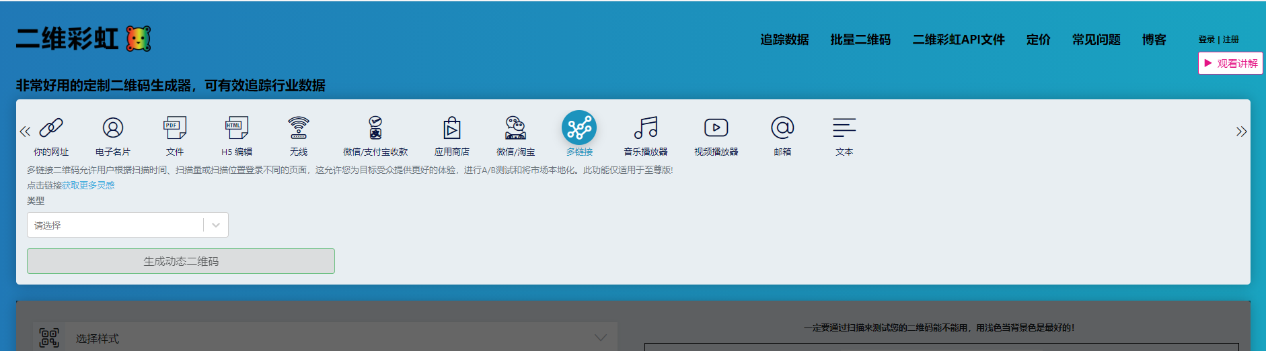Viewport: 1266px width, 351px height.
Task: Choose the 电子名片 vCard icon
Action: point(113,128)
